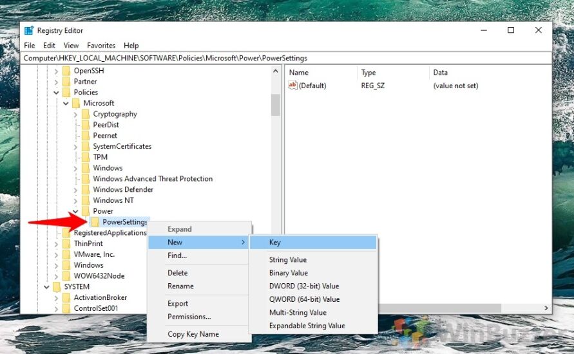Click New in the context menu

tap(198, 242)
